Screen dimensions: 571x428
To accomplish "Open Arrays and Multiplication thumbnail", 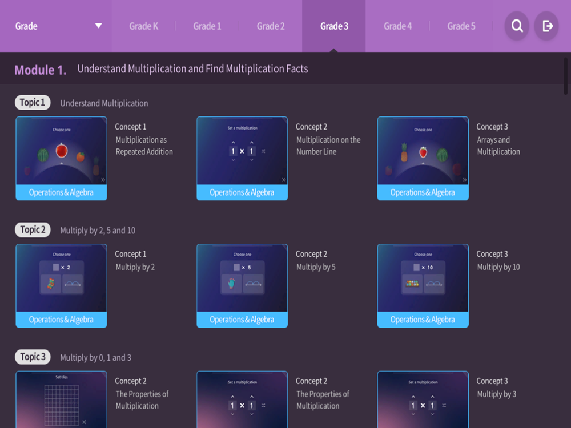I will pyautogui.click(x=423, y=158).
